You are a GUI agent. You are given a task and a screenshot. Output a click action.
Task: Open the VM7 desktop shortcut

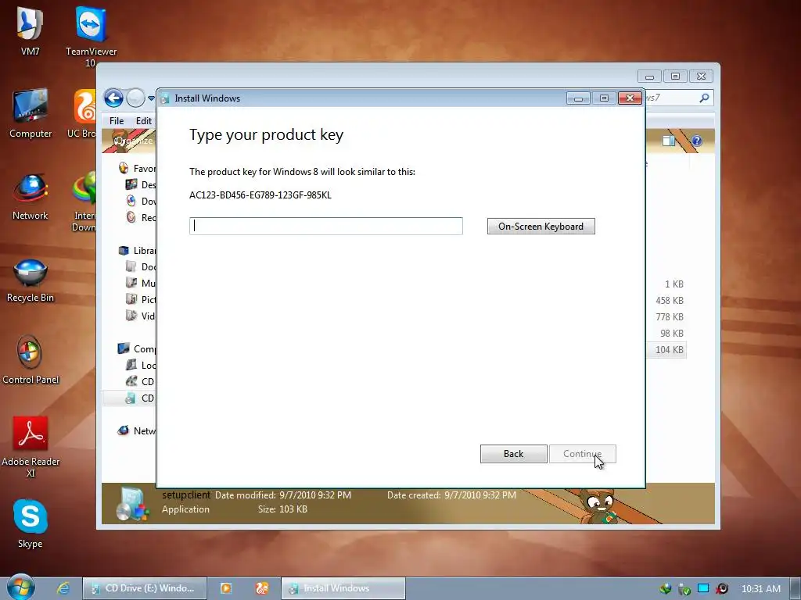click(30, 30)
